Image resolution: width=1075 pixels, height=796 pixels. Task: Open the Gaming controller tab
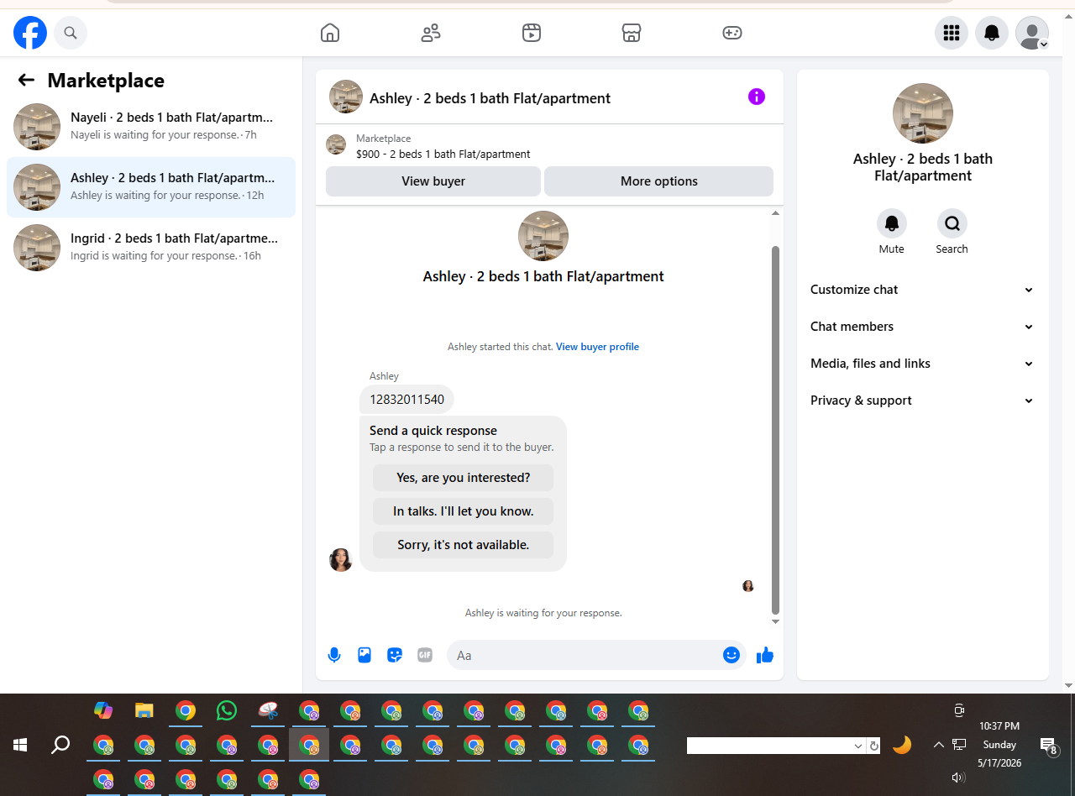point(732,33)
